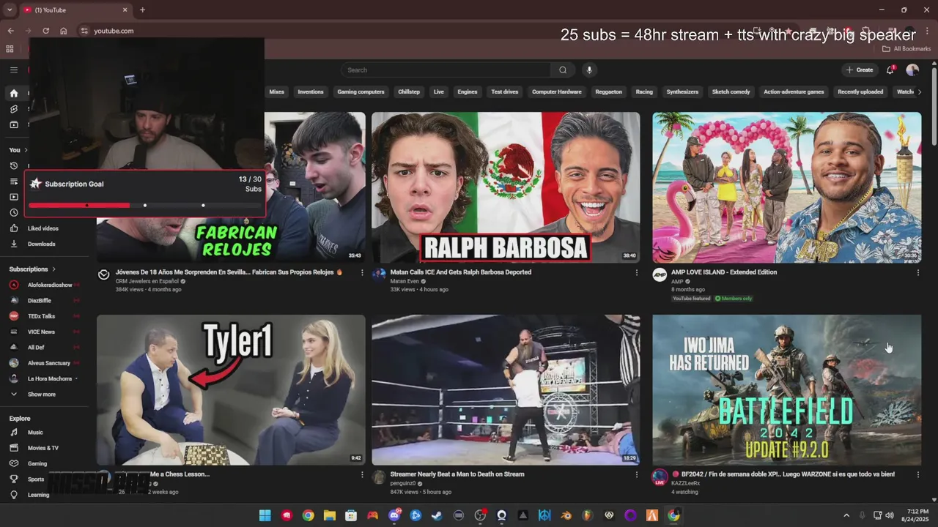Image resolution: width=938 pixels, height=527 pixels.
Task: Open the Shorts icon in sidebar
Action: (14, 108)
